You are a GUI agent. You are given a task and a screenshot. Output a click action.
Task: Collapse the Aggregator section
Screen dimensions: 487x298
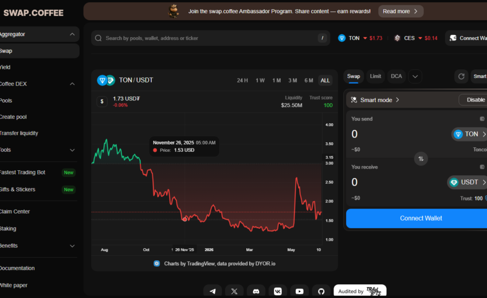click(72, 34)
